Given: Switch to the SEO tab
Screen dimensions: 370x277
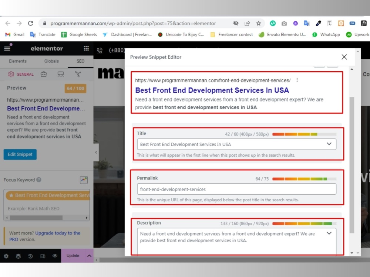Looking at the screenshot, I should (80, 61).
